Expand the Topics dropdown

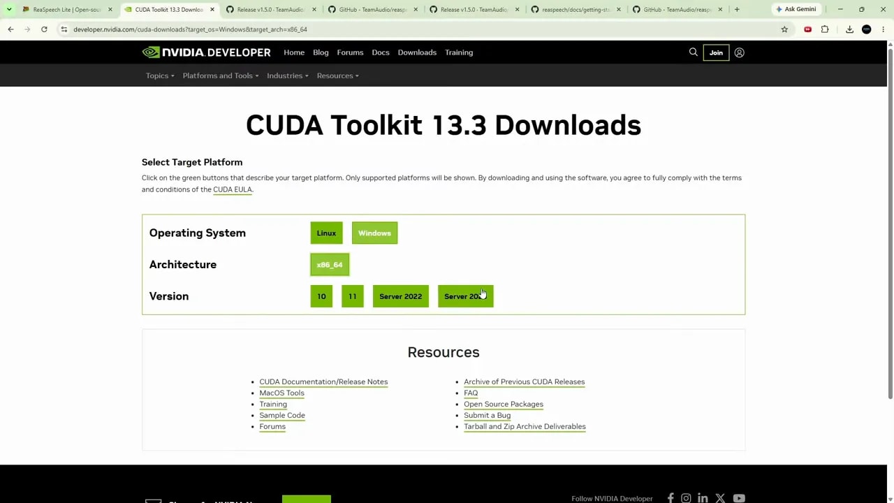[160, 75]
